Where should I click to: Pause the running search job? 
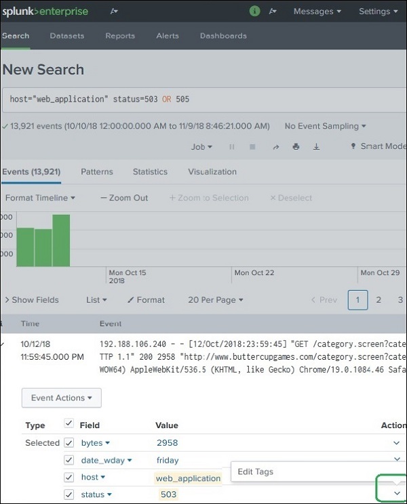pos(232,146)
